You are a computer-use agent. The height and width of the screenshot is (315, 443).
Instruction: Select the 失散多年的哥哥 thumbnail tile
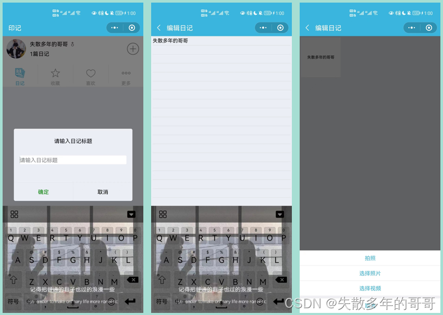pyautogui.click(x=321, y=57)
